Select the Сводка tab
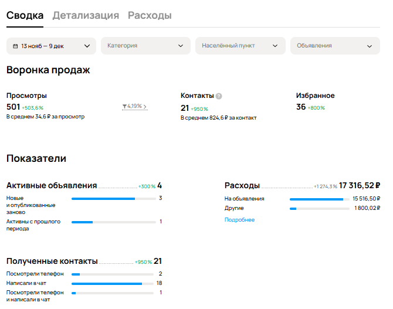The height and width of the screenshot is (309, 393). coord(25,16)
